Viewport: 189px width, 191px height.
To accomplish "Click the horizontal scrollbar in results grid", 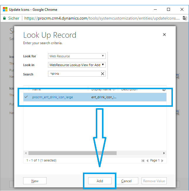I will 72,153.
